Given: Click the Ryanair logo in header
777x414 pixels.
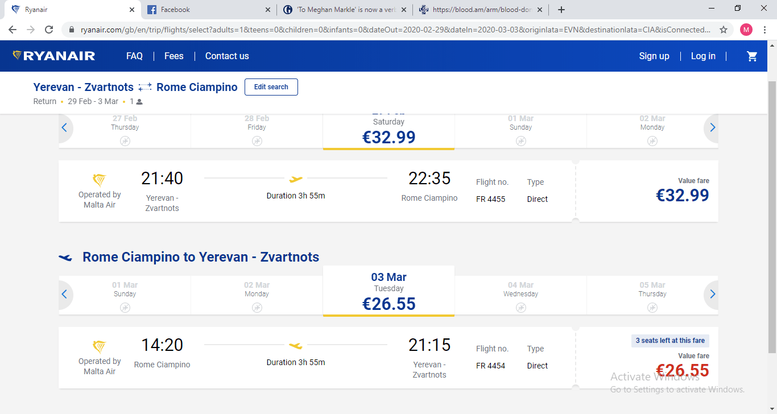Looking at the screenshot, I should click(54, 56).
